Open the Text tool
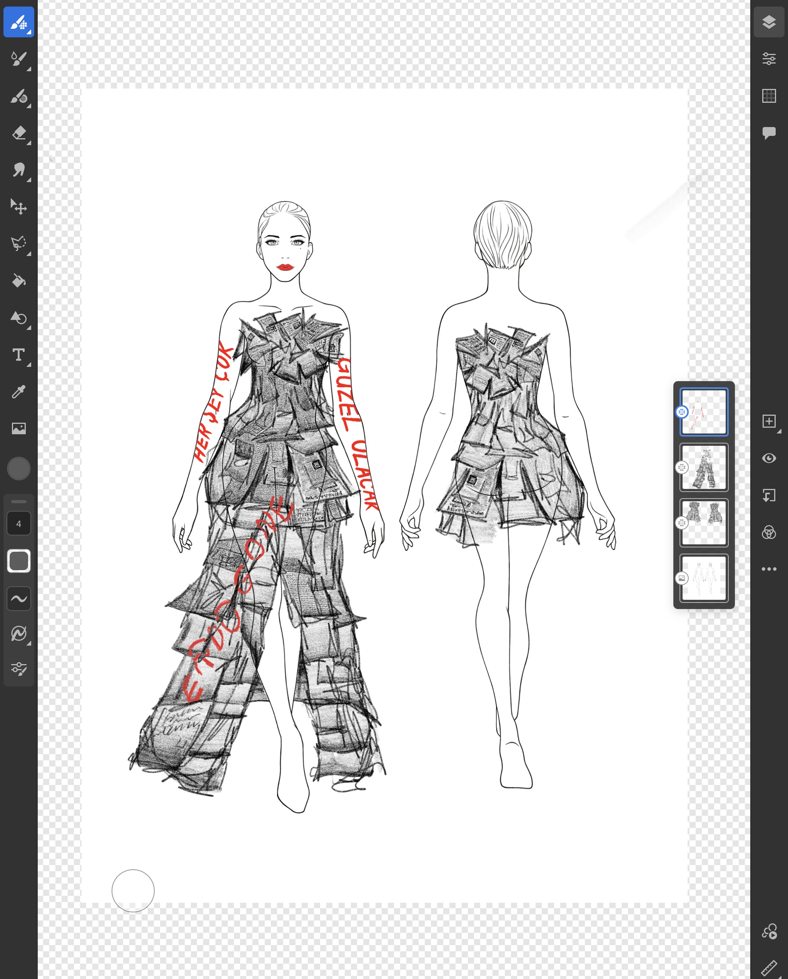Image resolution: width=788 pixels, height=979 pixels. click(18, 355)
